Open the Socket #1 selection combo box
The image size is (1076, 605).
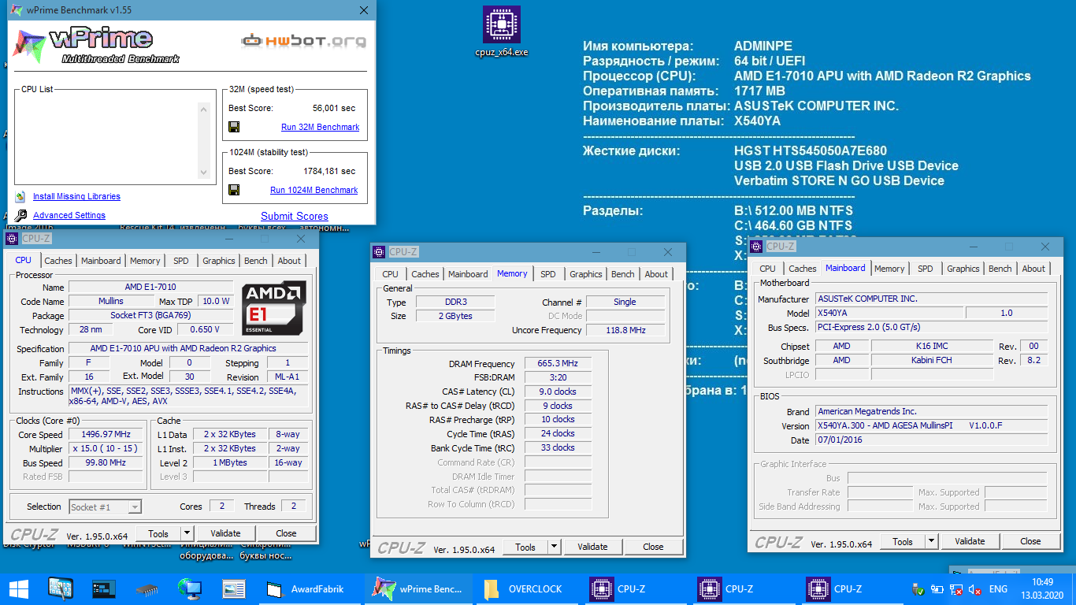[x=105, y=507]
